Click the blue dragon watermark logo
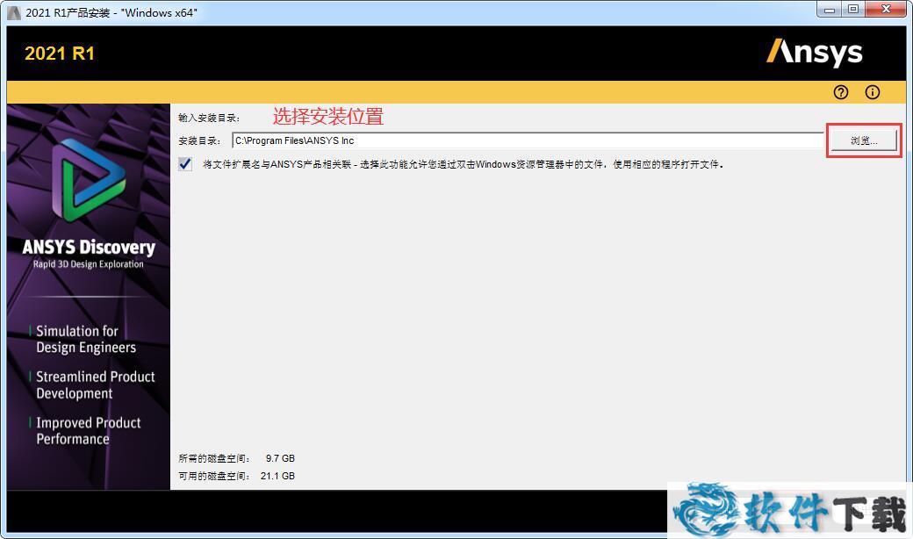The image size is (913, 539). 707,512
